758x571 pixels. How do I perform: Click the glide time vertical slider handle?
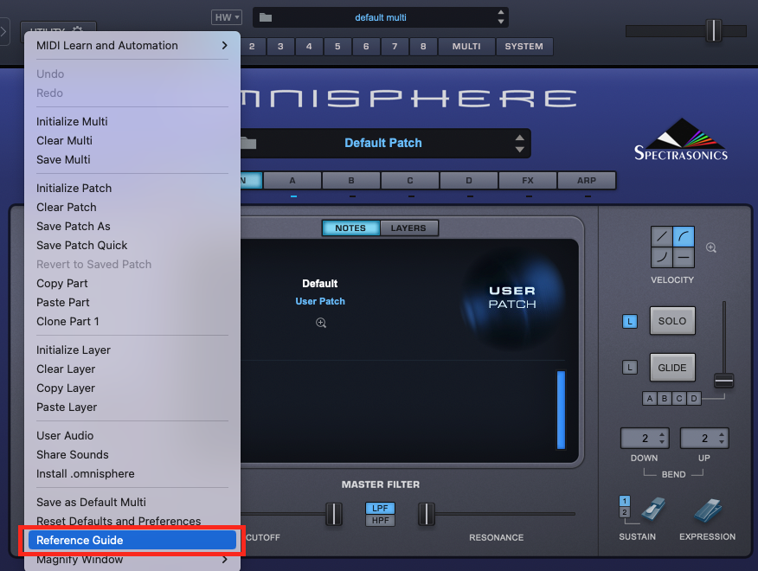723,381
